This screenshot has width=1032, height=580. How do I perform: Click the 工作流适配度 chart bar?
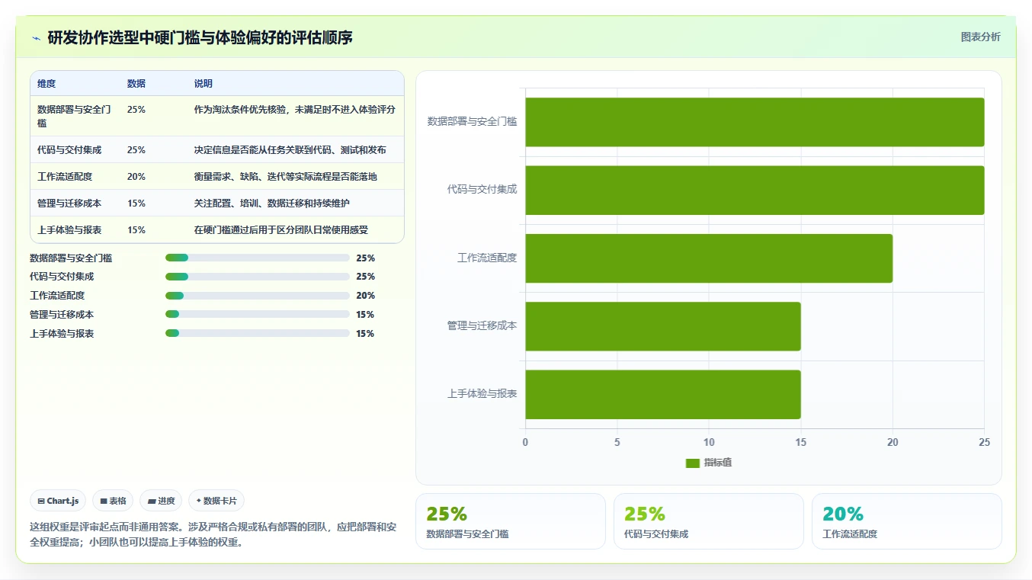point(709,258)
